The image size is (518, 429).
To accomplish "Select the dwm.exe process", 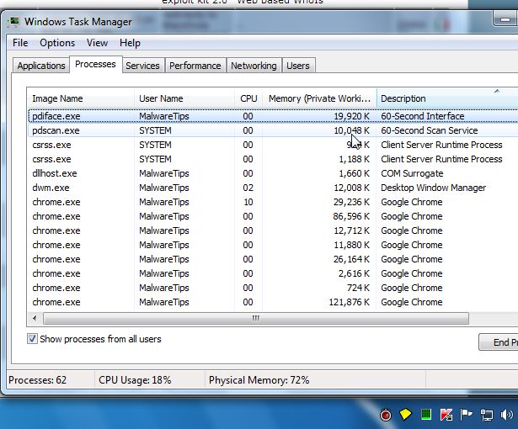I will (x=273, y=188).
